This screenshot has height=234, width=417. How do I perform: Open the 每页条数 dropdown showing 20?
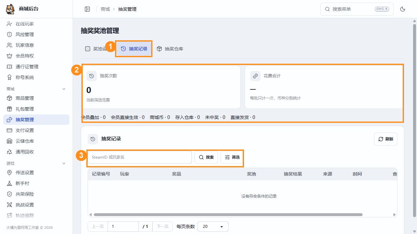click(x=213, y=227)
